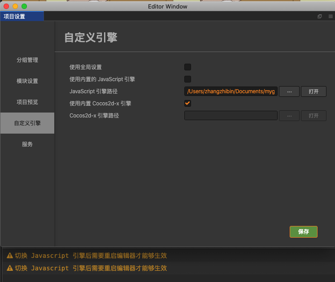335x282 pixels.
Task: Select 自定义引擎 in the sidebar
Action: click(x=27, y=123)
